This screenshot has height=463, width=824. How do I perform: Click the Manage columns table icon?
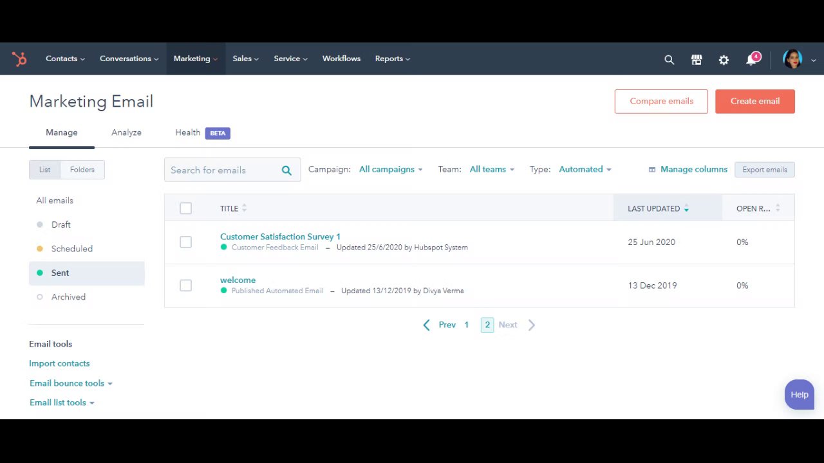[652, 170]
